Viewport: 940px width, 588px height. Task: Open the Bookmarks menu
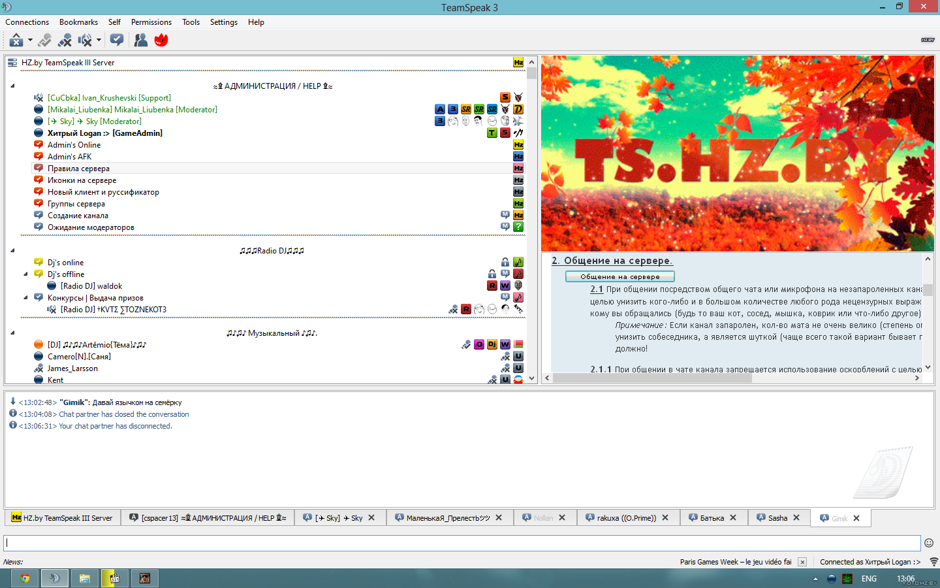pos(78,22)
